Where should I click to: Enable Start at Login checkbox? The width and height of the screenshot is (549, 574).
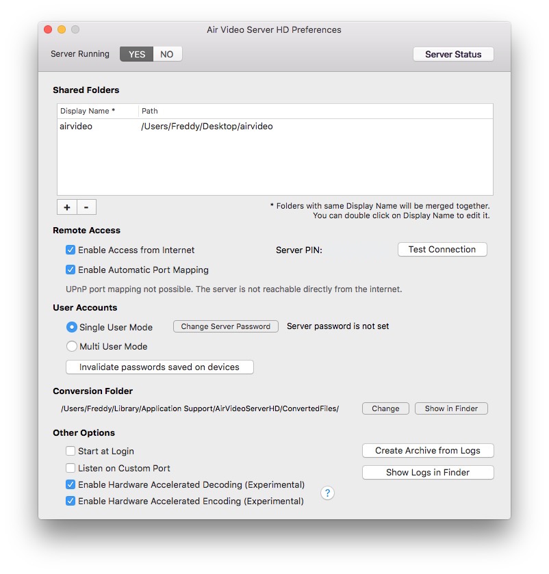(x=71, y=451)
